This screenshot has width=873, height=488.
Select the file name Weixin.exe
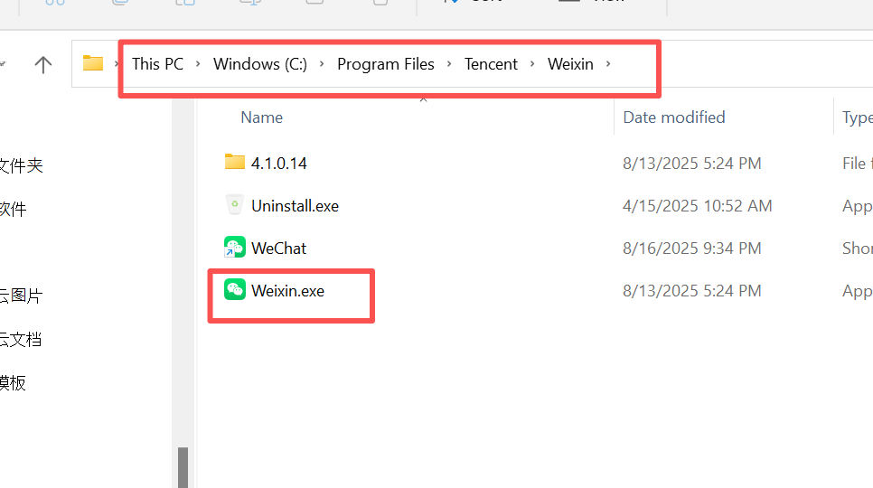tap(288, 291)
